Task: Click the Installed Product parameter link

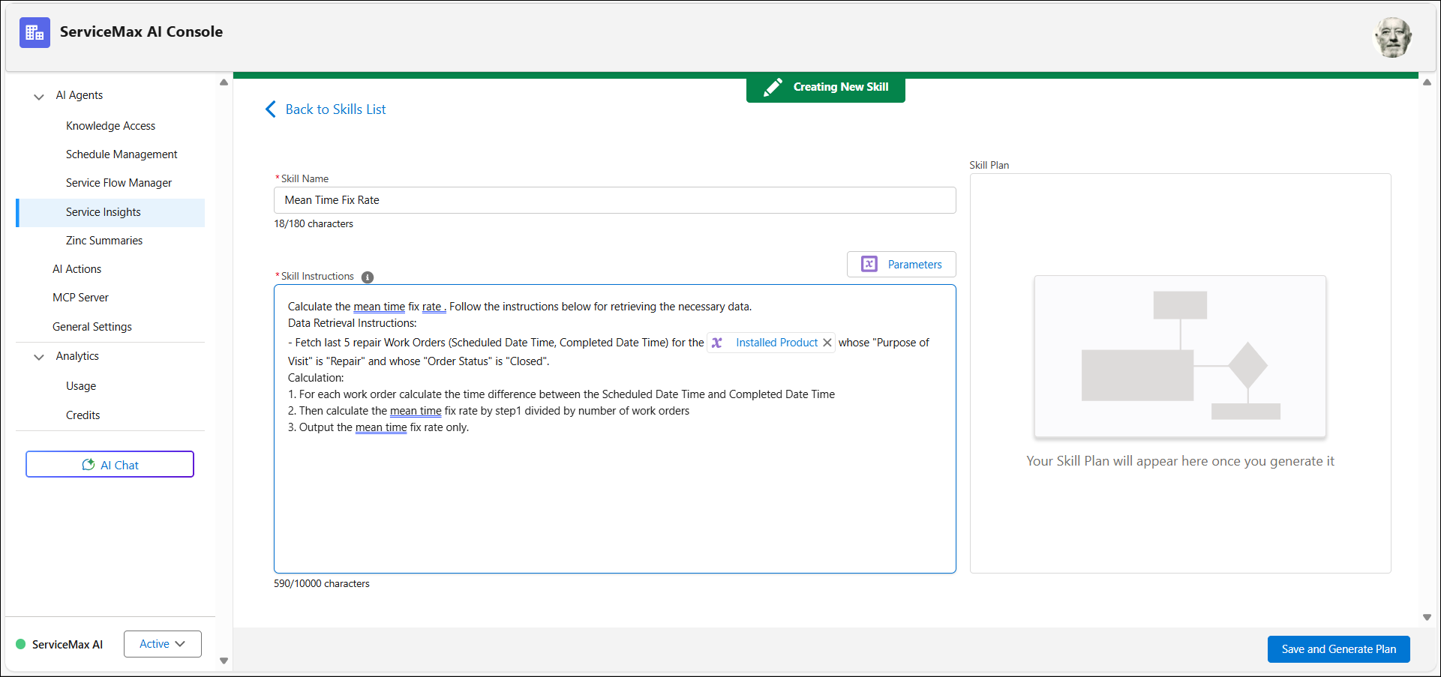Action: pyautogui.click(x=776, y=343)
